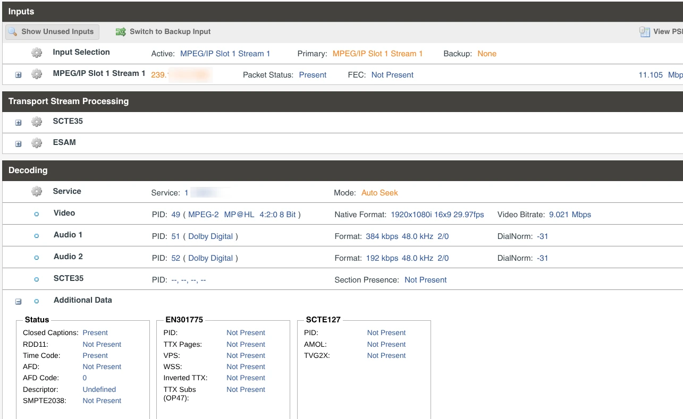The height and width of the screenshot is (419, 683).
Task: Click the Mode Auto Seek value
Action: point(380,193)
